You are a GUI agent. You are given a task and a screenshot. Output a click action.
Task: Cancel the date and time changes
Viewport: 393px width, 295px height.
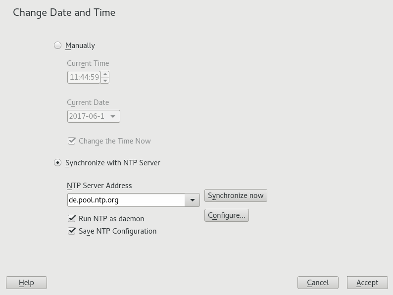point(318,283)
